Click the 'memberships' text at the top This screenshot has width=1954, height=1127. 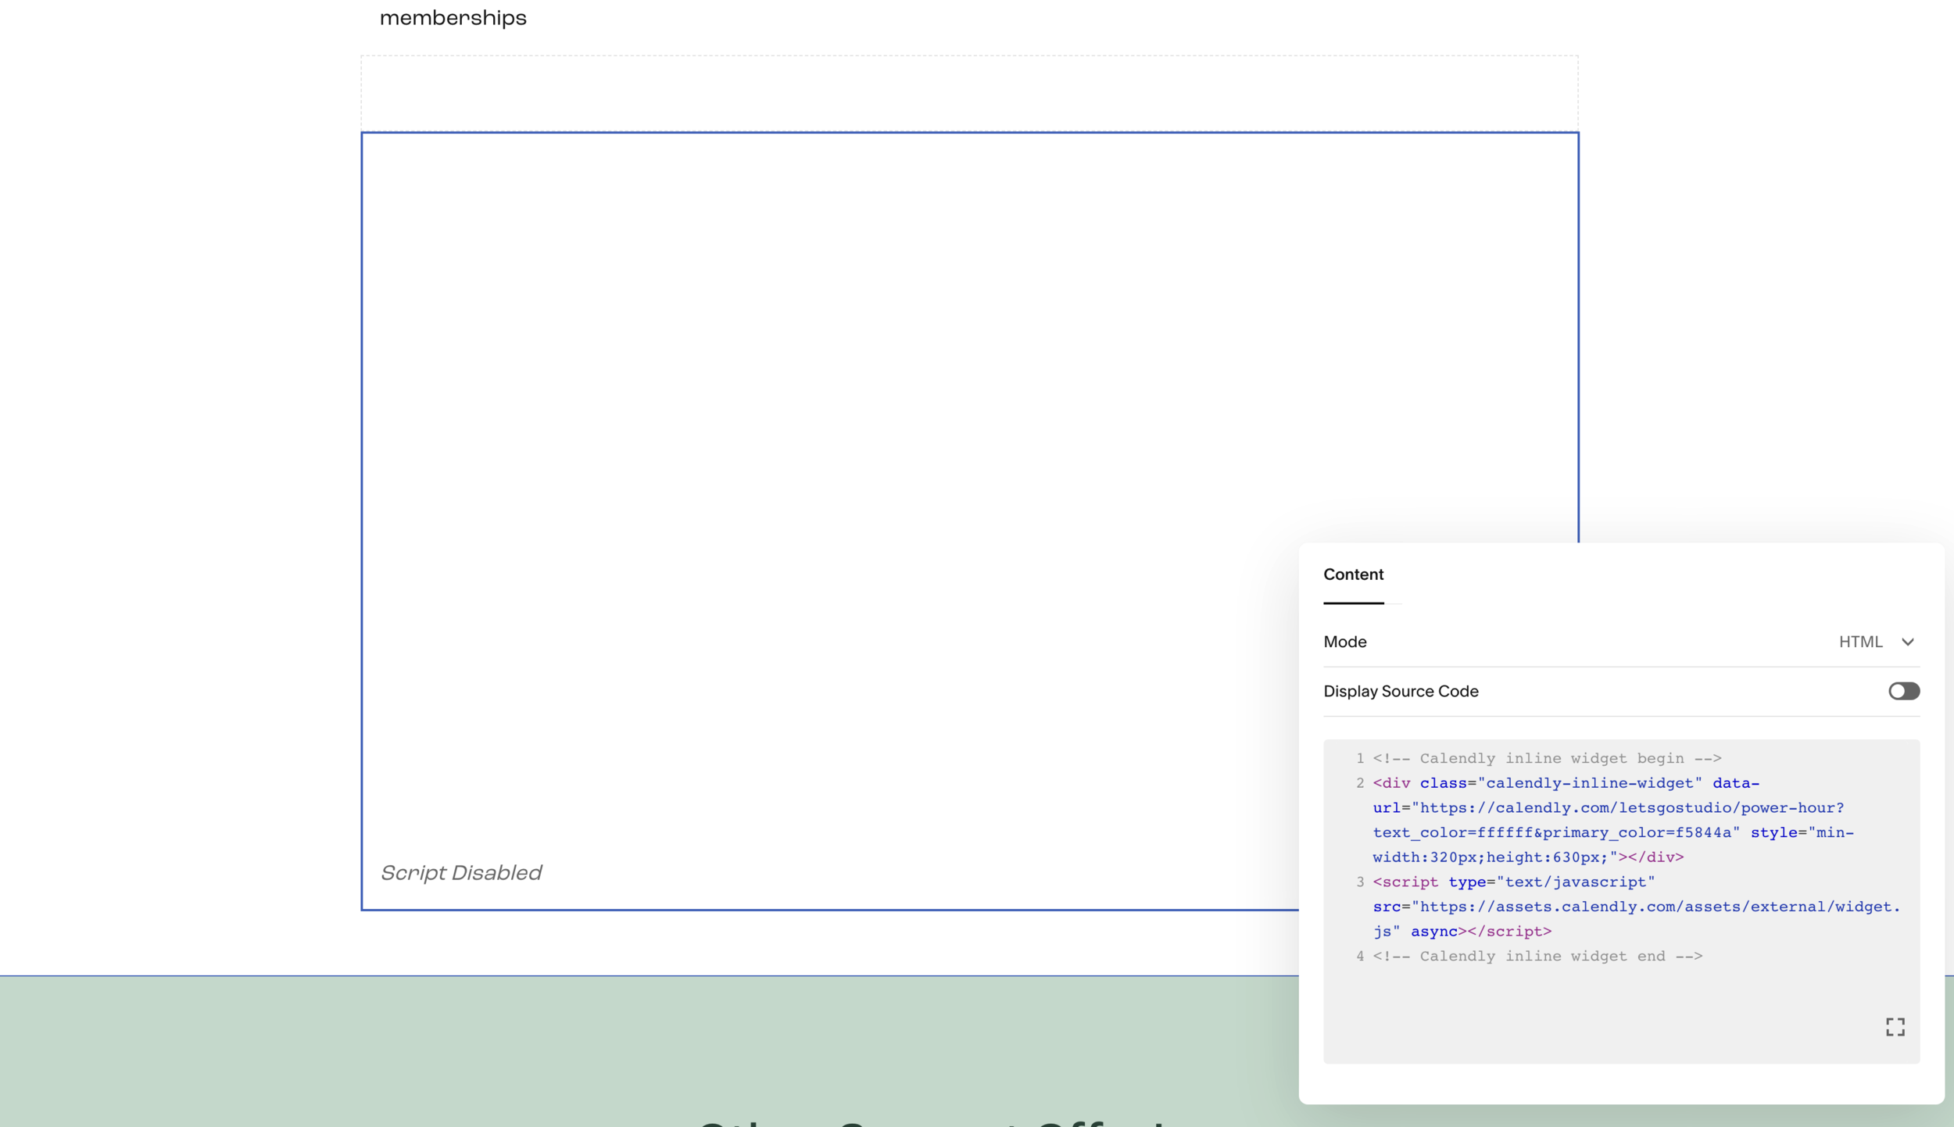(453, 18)
